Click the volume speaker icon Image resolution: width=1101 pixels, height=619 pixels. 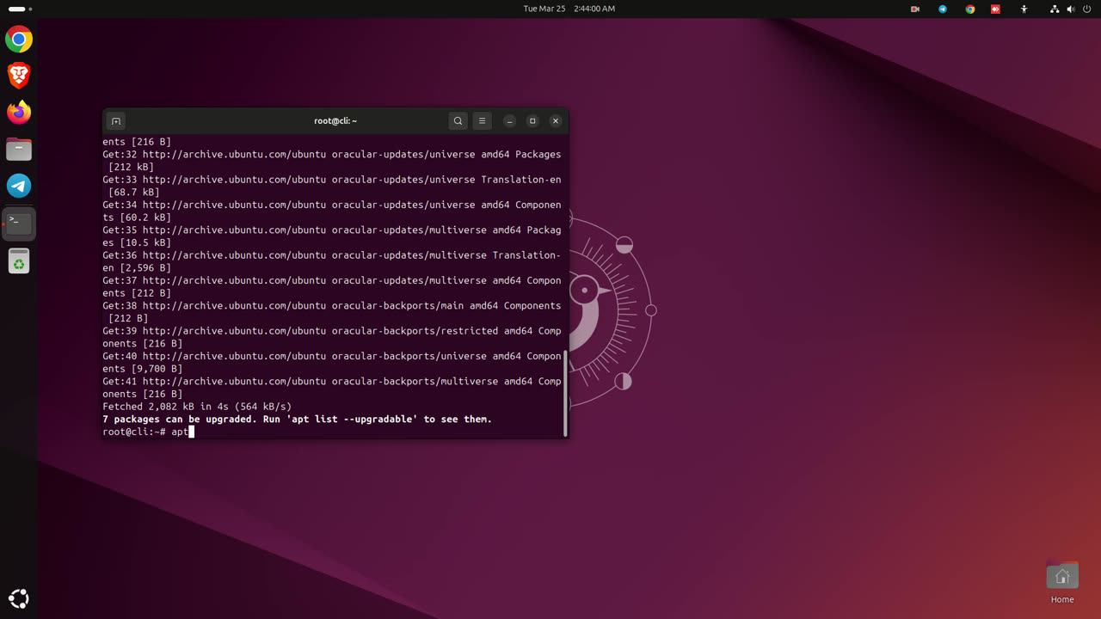point(1071,9)
